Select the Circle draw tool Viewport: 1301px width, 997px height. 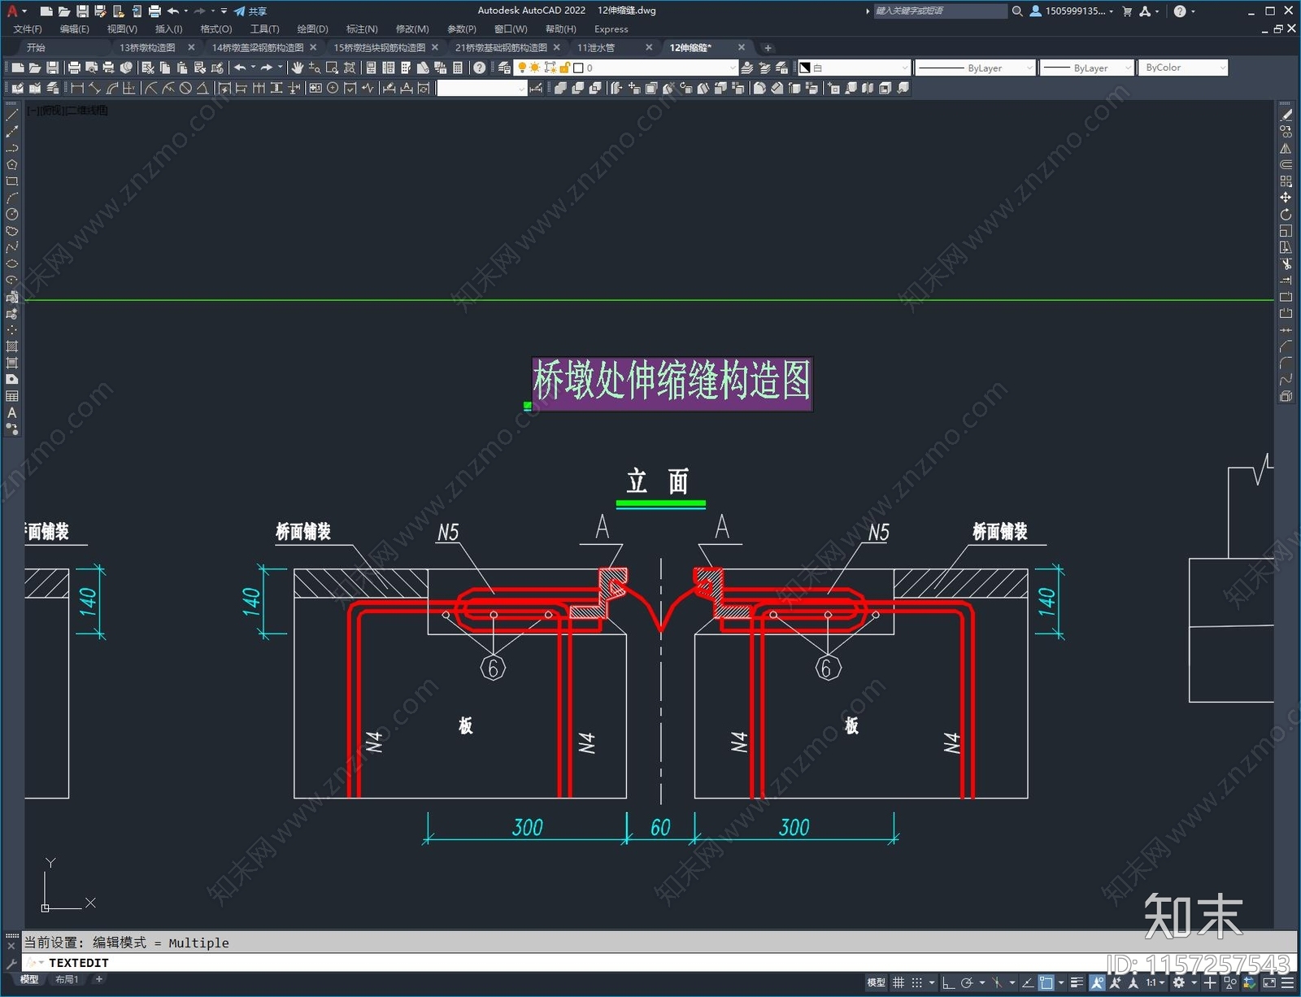pos(12,215)
